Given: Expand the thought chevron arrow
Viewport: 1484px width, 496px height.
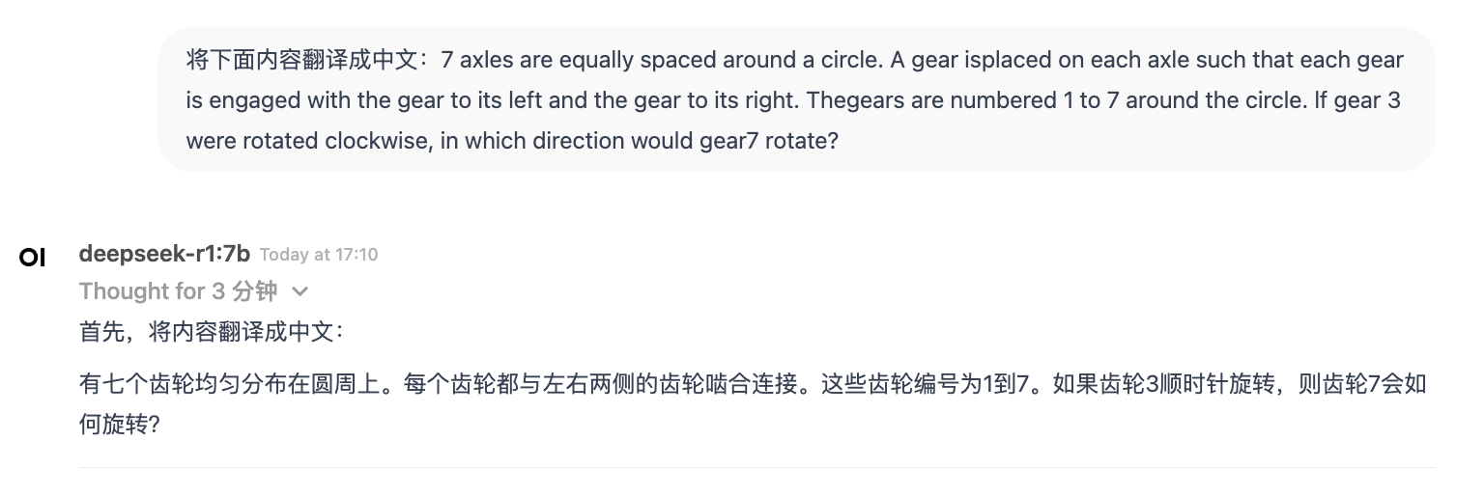Looking at the screenshot, I should pos(300,291).
